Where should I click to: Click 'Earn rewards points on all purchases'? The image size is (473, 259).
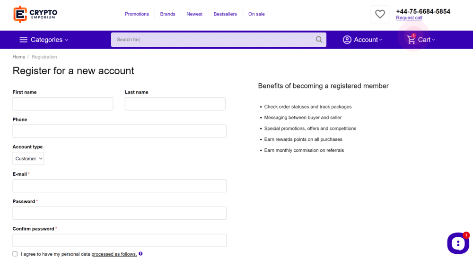(x=303, y=139)
